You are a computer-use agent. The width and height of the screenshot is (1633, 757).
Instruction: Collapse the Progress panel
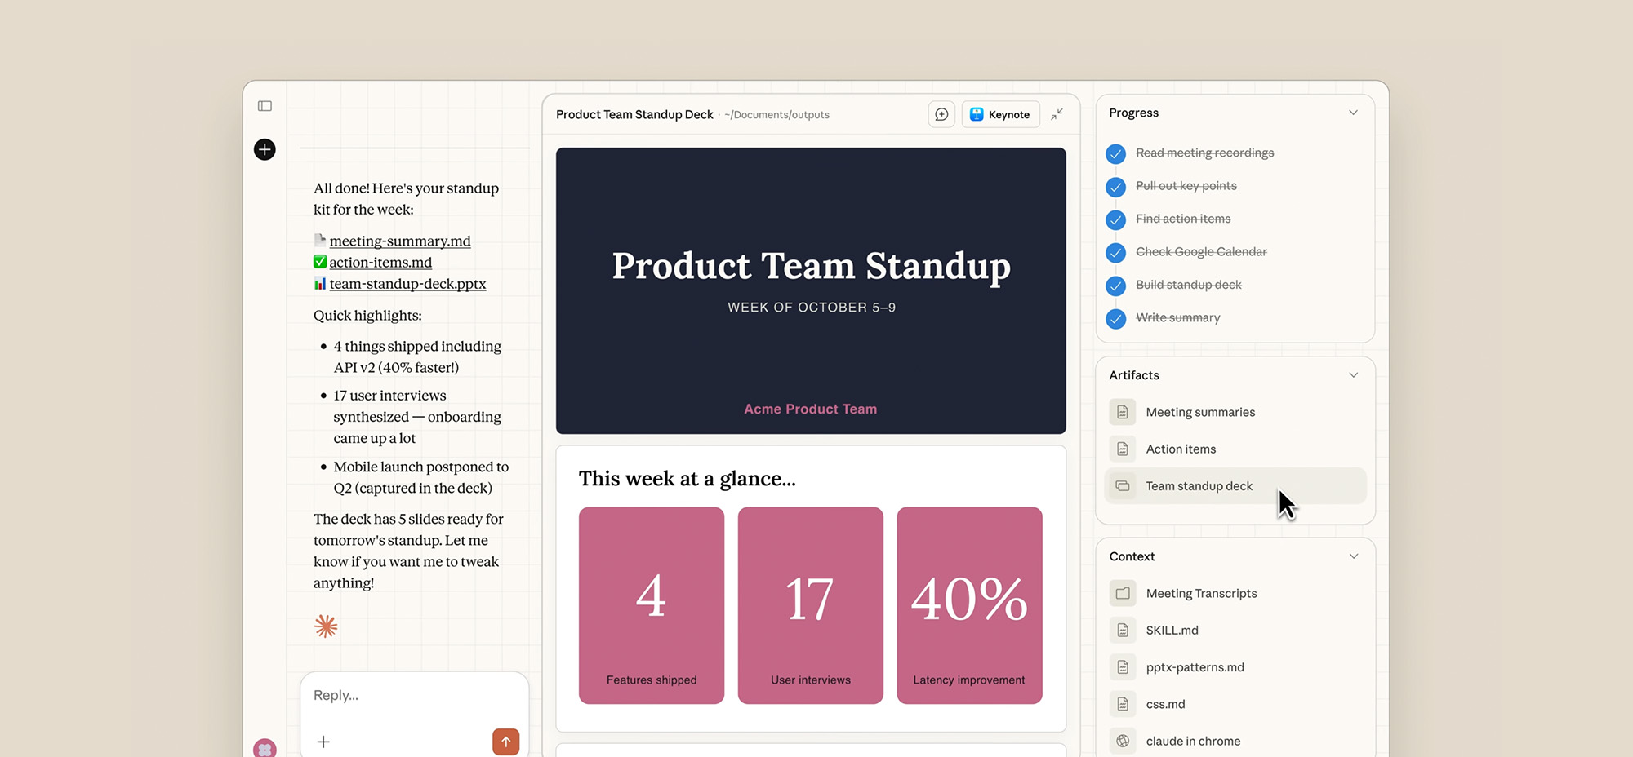point(1354,112)
